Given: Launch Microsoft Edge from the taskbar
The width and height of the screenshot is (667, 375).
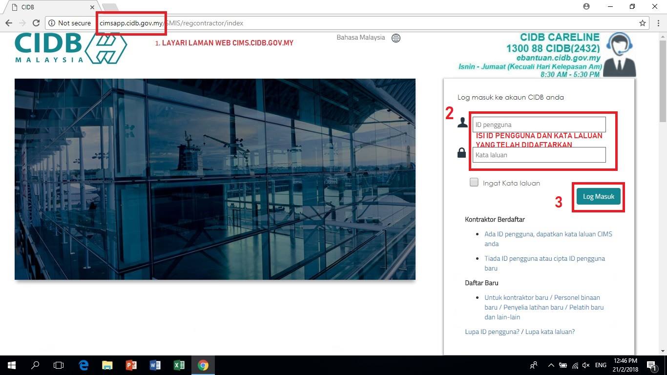Looking at the screenshot, I should (83, 365).
